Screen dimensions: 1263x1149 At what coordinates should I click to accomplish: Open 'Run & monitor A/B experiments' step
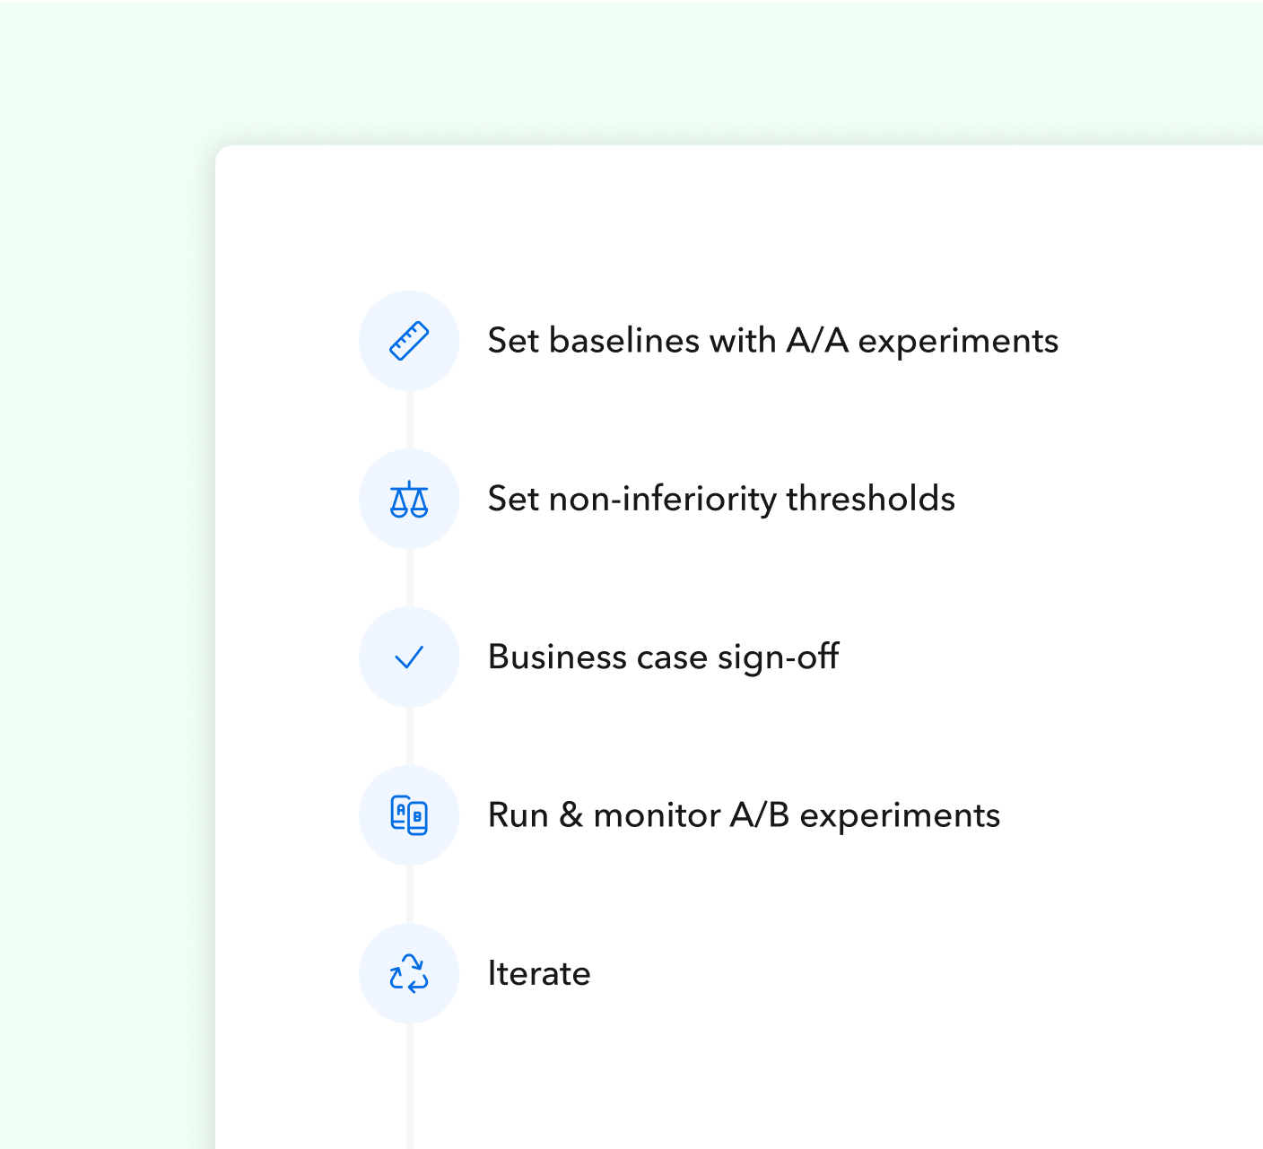(x=744, y=815)
